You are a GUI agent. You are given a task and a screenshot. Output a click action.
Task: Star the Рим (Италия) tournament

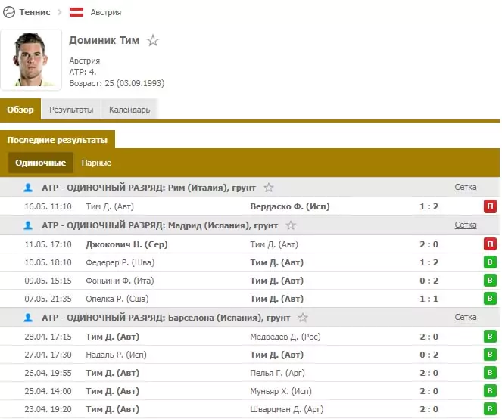(x=269, y=188)
